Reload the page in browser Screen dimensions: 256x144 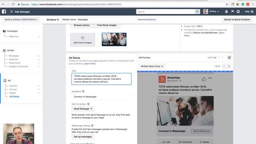pyautogui.click(x=13, y=4)
